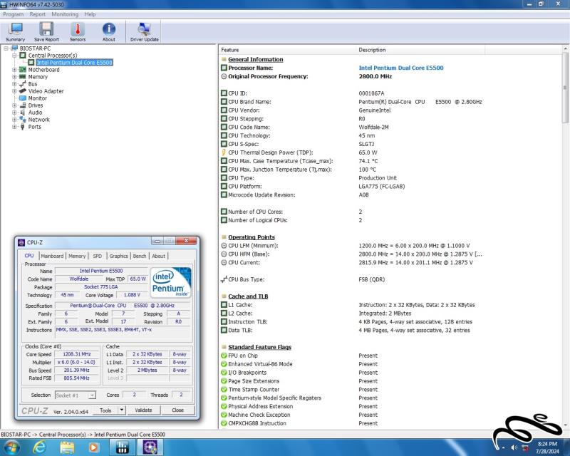Click the details pane vertical scrollbar thumb
Image resolution: width=570 pixels, height=456 pixels.
(x=565, y=88)
